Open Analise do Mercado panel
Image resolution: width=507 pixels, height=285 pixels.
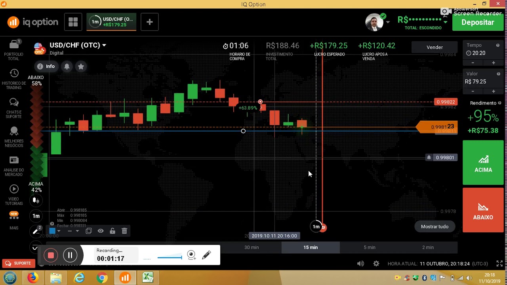[14, 166]
